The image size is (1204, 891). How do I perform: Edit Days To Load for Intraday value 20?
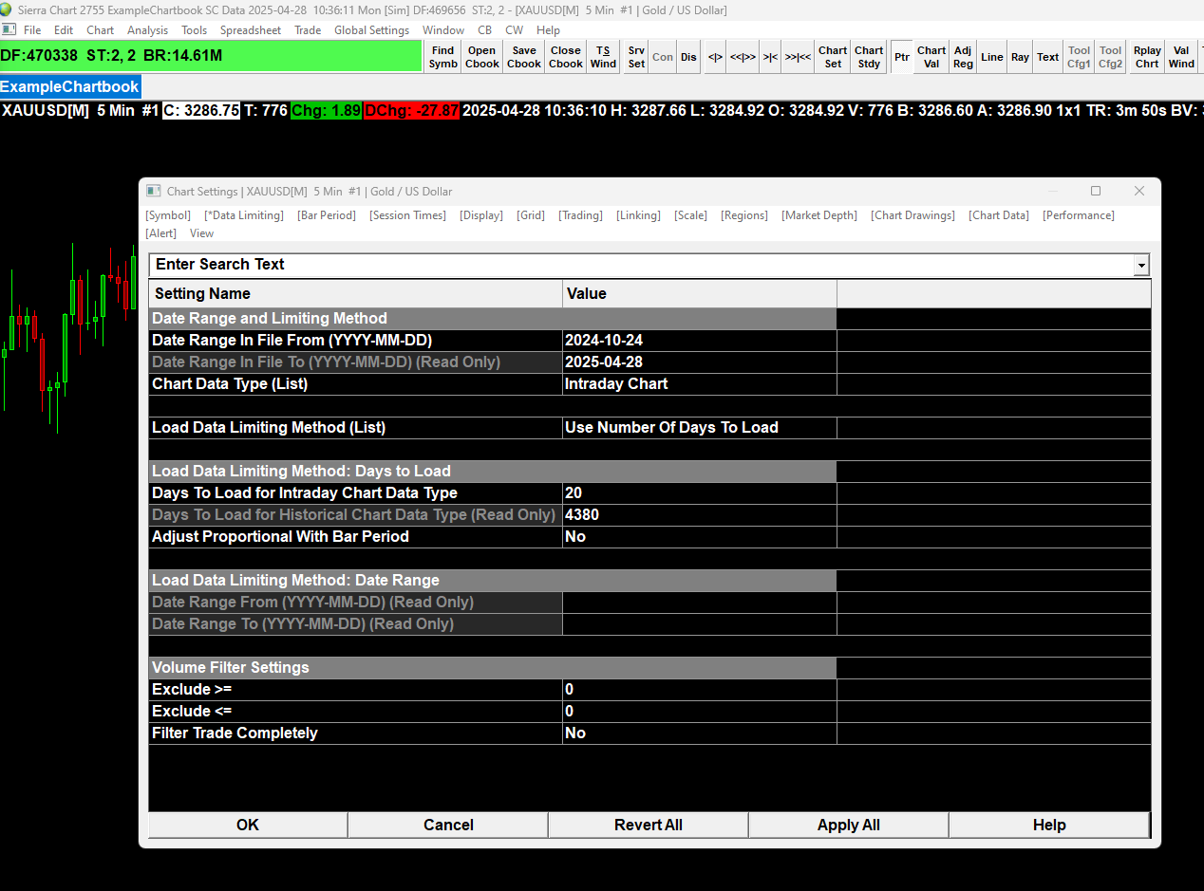pos(699,493)
